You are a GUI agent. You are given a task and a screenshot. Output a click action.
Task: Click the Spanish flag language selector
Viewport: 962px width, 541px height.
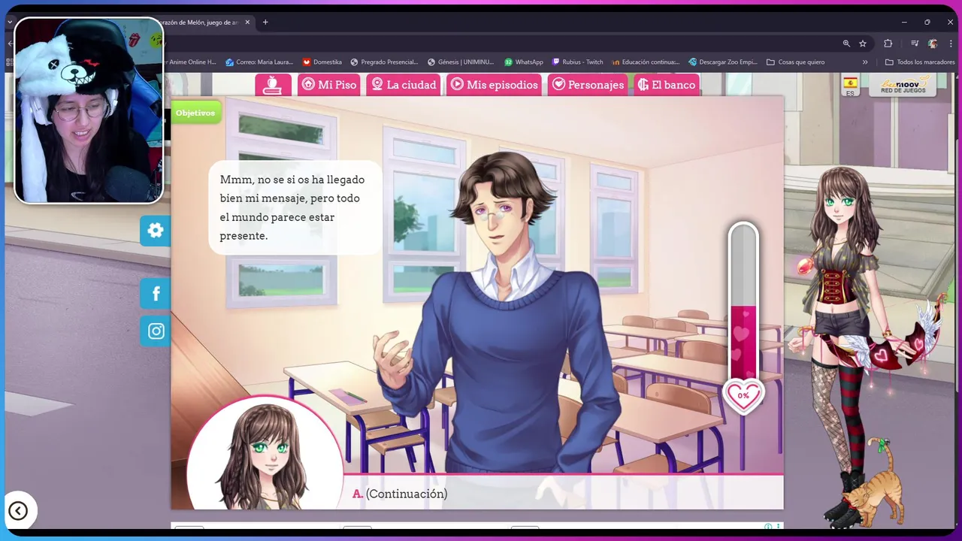850,85
